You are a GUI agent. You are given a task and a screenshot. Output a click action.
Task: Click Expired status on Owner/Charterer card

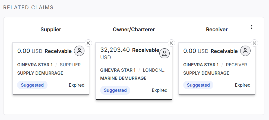(x=160, y=90)
